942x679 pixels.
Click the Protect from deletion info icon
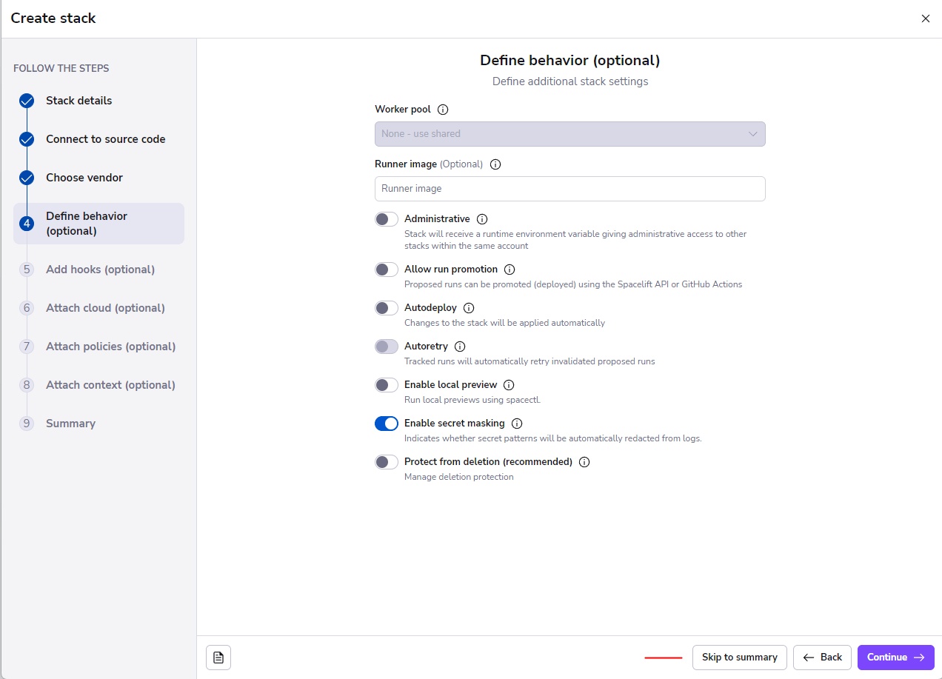point(584,462)
